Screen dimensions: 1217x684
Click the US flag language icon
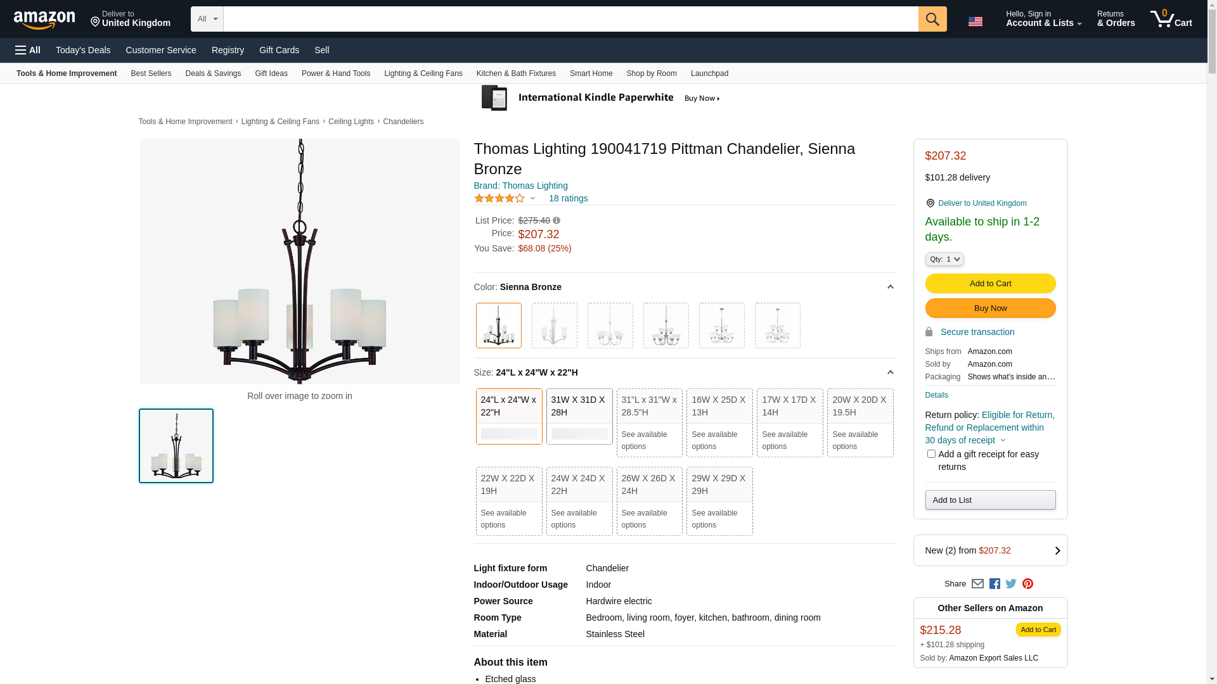pyautogui.click(x=975, y=22)
